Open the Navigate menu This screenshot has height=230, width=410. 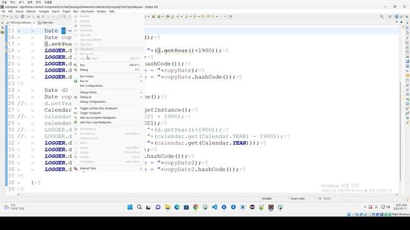pos(44,11)
